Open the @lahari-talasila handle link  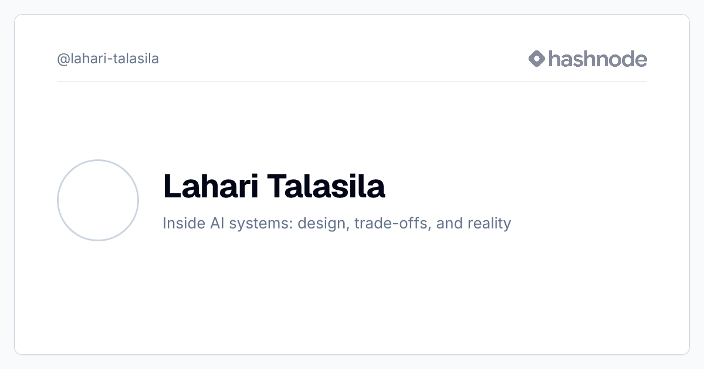pyautogui.click(x=108, y=59)
